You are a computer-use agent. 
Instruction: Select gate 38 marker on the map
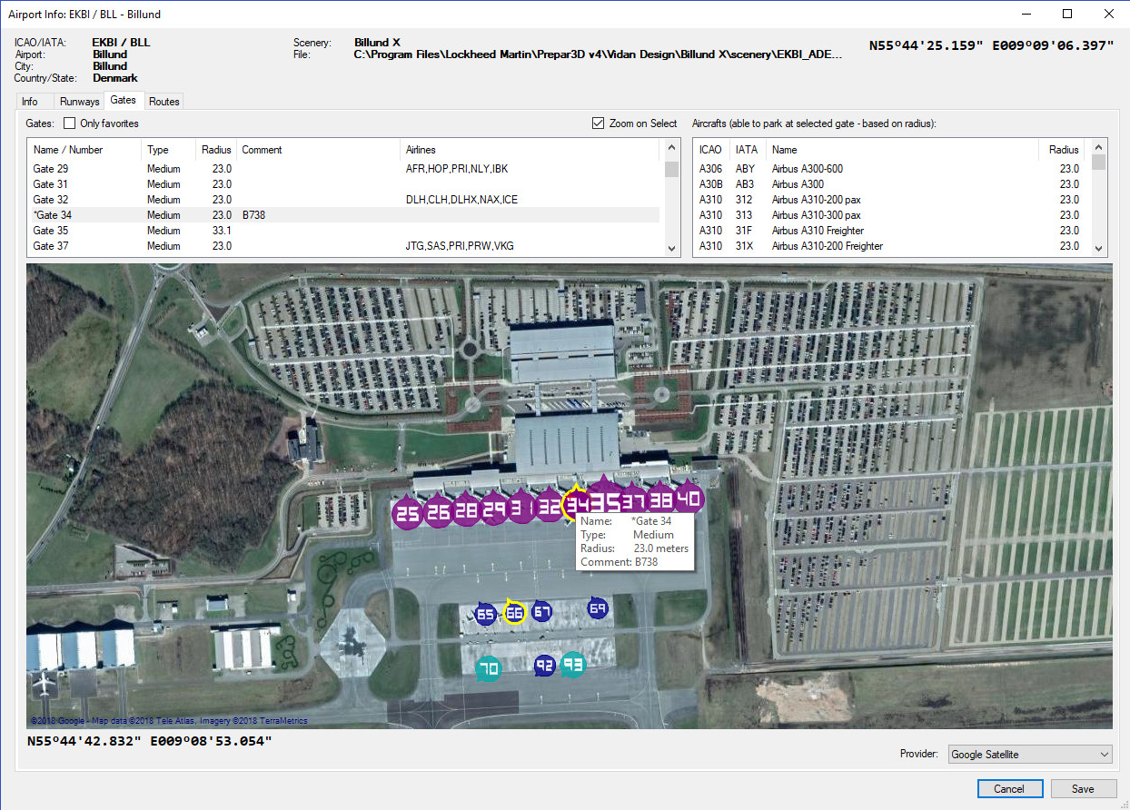661,499
